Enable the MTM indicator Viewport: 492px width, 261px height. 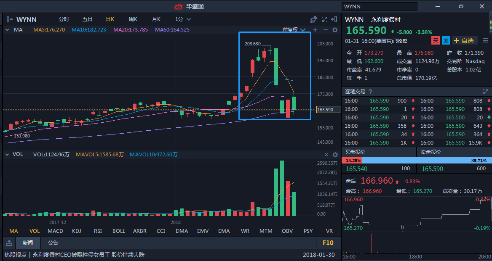click(x=266, y=231)
